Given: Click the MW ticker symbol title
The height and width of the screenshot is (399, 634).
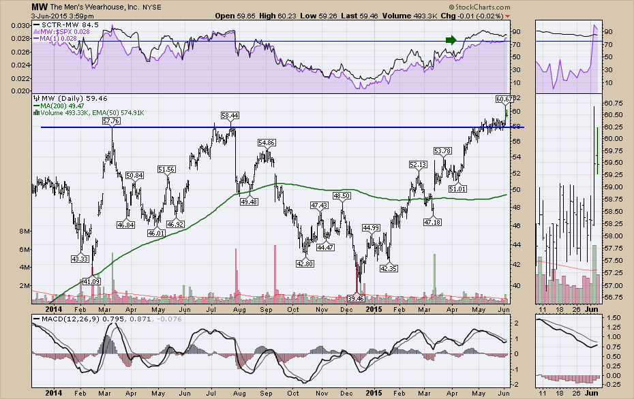Looking at the screenshot, I should coord(40,7).
